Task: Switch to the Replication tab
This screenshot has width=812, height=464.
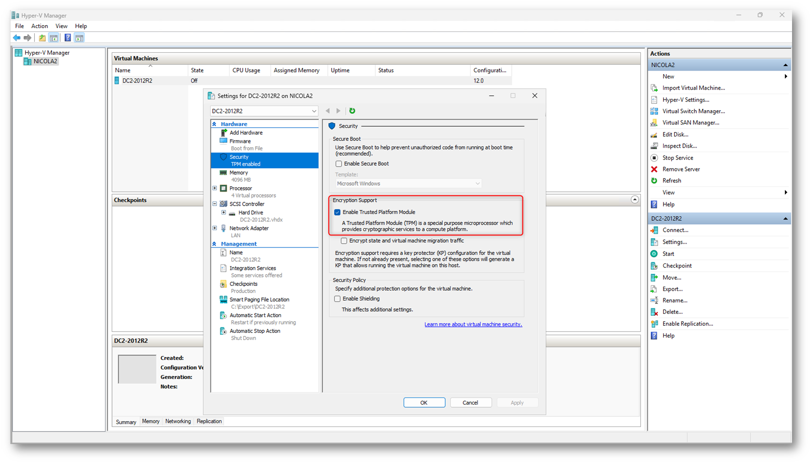Action: (x=209, y=421)
